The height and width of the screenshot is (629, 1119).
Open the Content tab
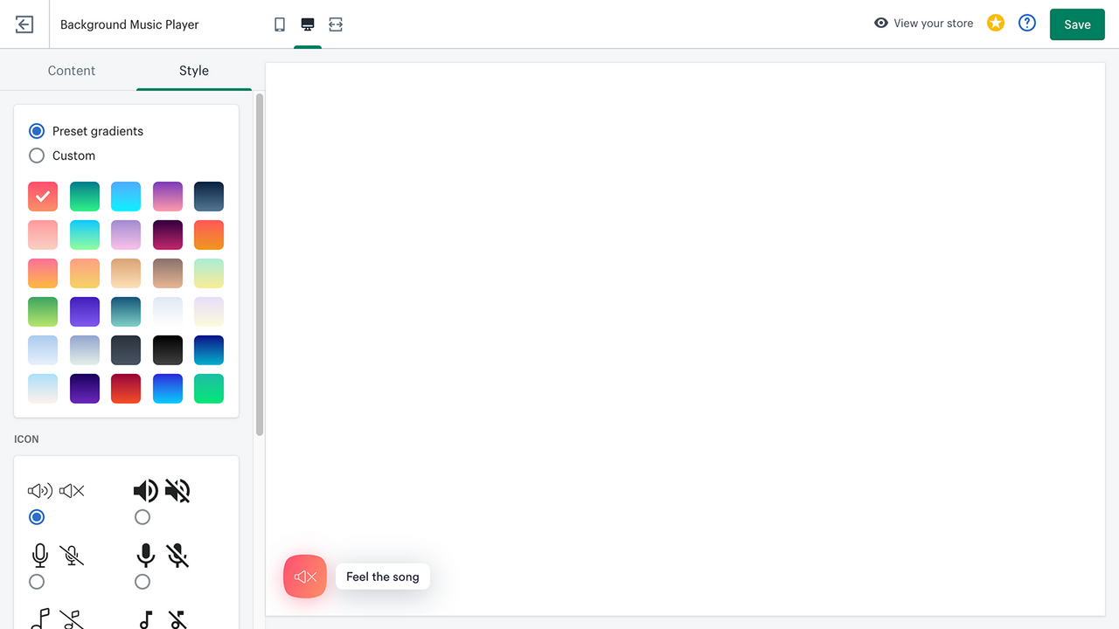72,71
